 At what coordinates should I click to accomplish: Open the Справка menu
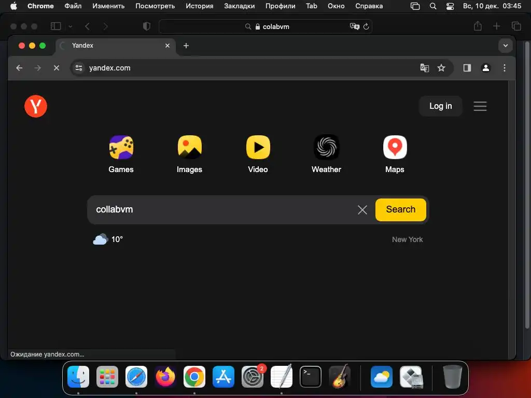369,6
